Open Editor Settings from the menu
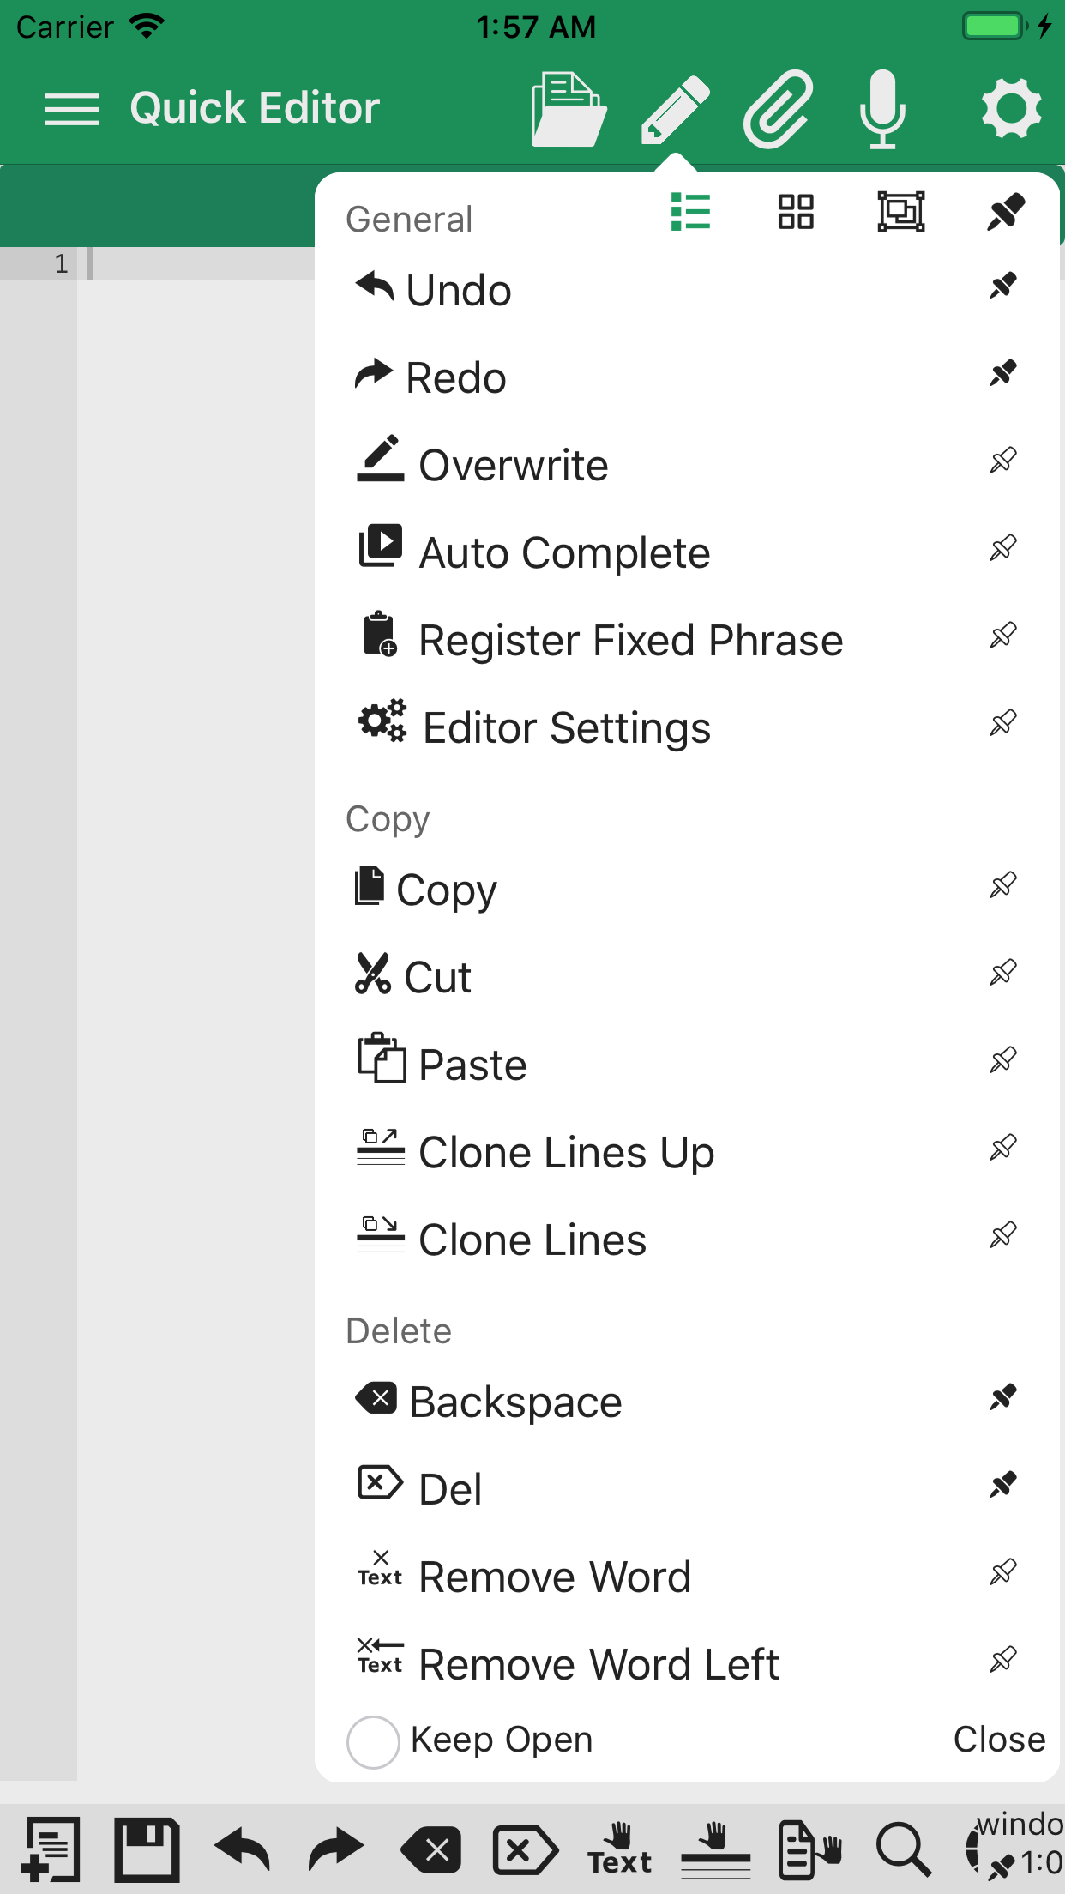The width and height of the screenshot is (1065, 1894). click(x=566, y=727)
